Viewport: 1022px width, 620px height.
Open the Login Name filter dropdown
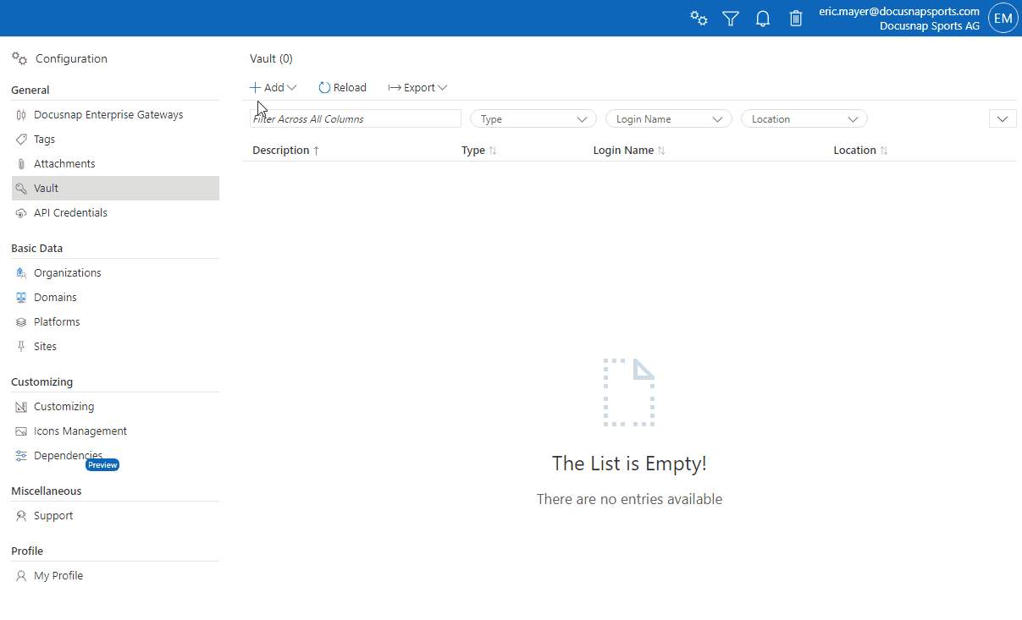pyautogui.click(x=668, y=118)
